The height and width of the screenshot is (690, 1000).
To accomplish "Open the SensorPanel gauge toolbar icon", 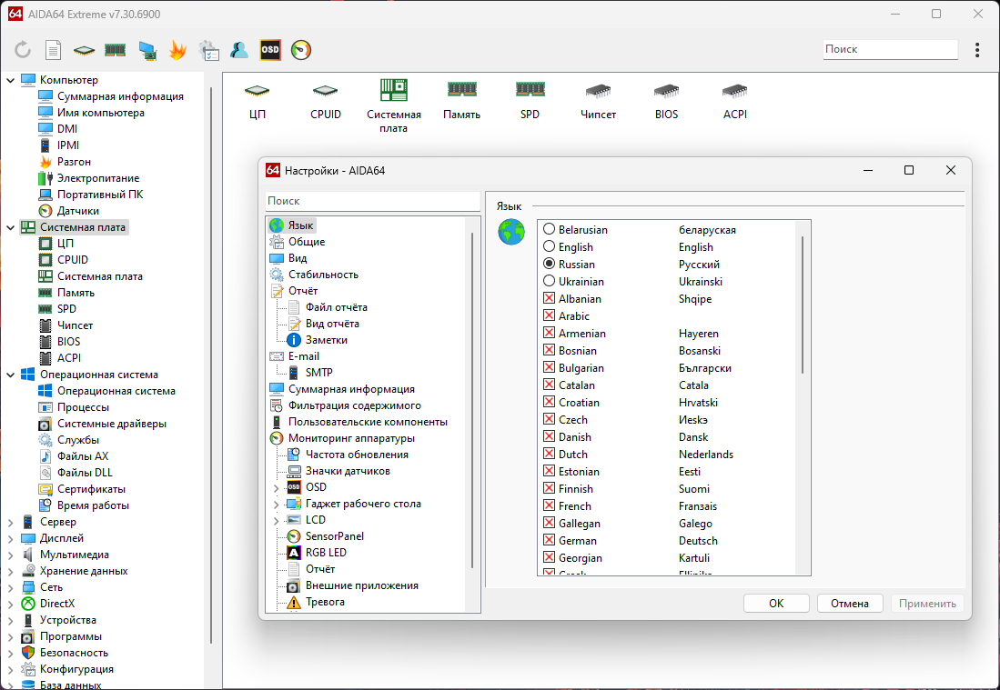I will coord(301,50).
